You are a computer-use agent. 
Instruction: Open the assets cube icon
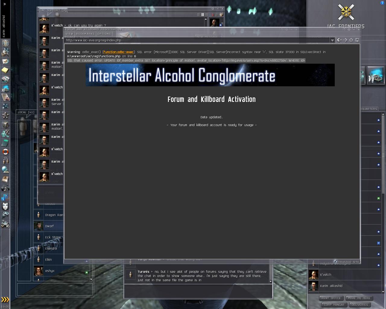(5, 124)
